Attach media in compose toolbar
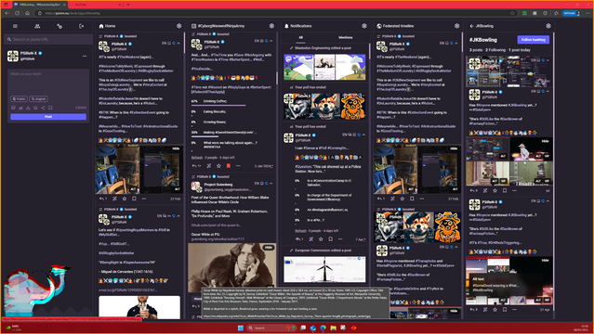This screenshot has height=334, width=594. 13,108
